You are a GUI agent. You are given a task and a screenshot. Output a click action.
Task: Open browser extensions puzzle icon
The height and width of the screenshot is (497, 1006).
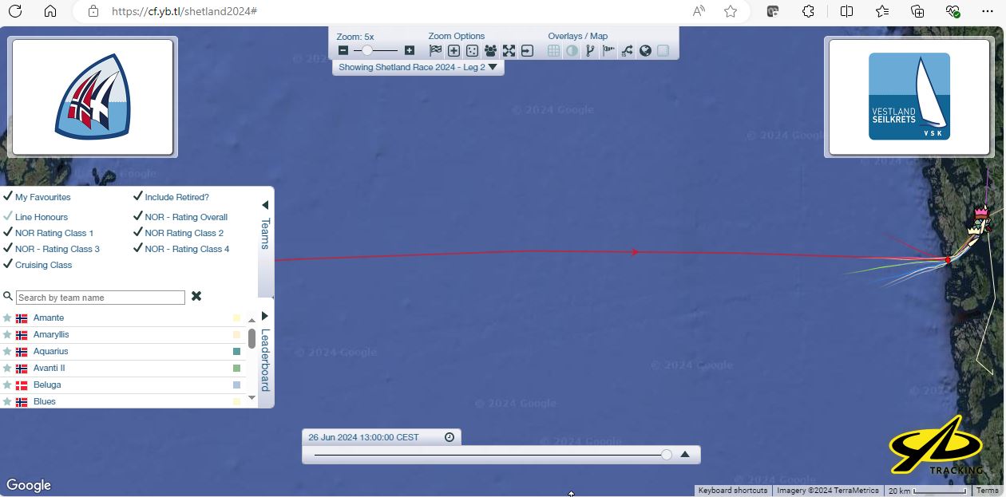809,11
